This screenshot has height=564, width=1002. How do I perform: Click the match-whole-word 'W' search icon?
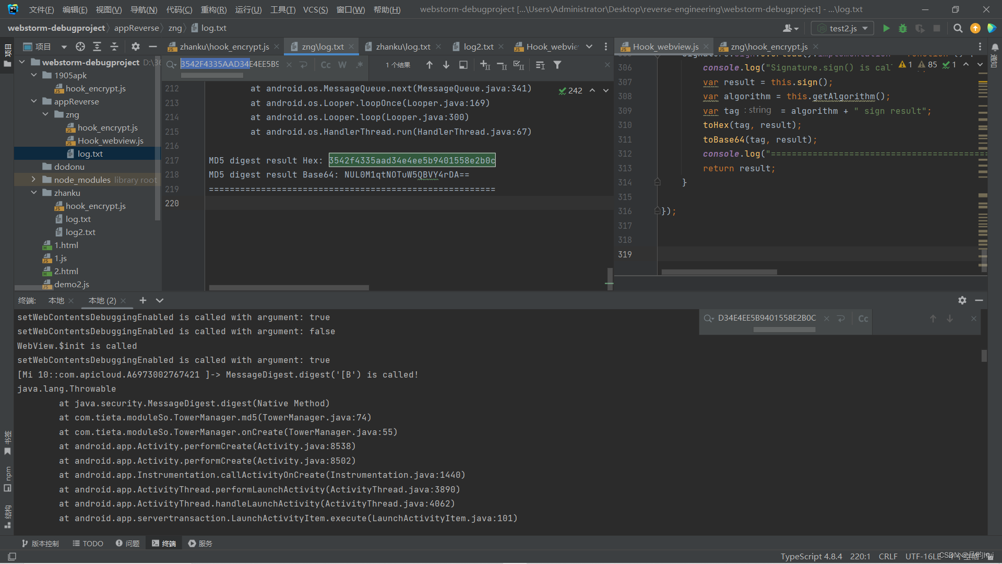point(343,65)
